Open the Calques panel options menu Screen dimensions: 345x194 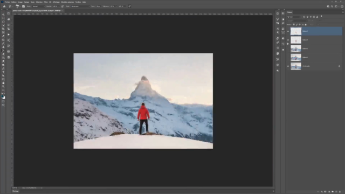(343, 12)
